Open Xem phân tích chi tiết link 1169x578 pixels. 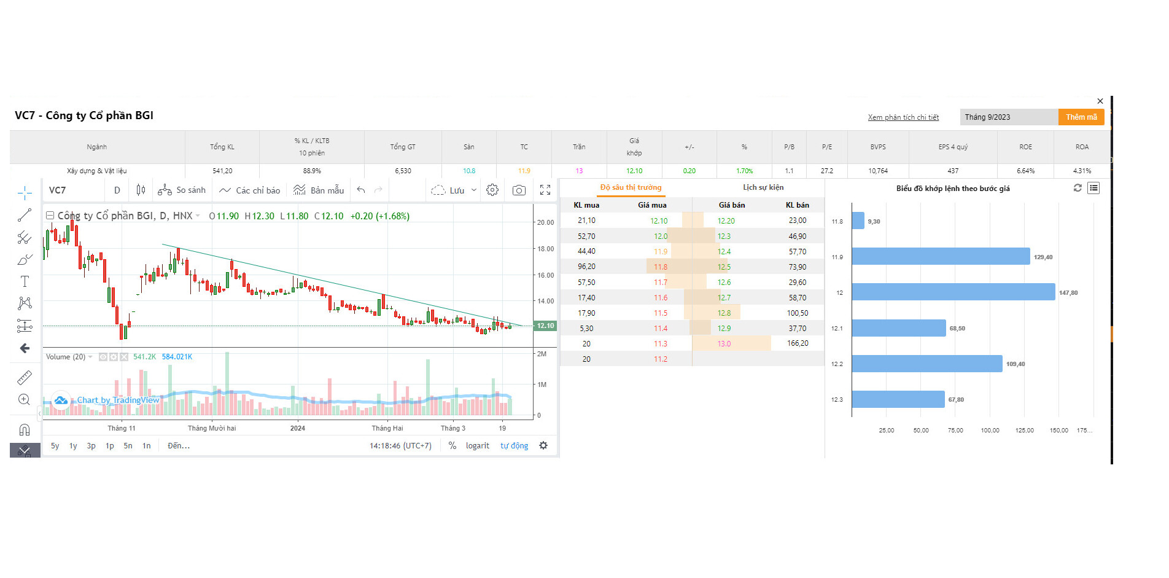click(x=903, y=117)
